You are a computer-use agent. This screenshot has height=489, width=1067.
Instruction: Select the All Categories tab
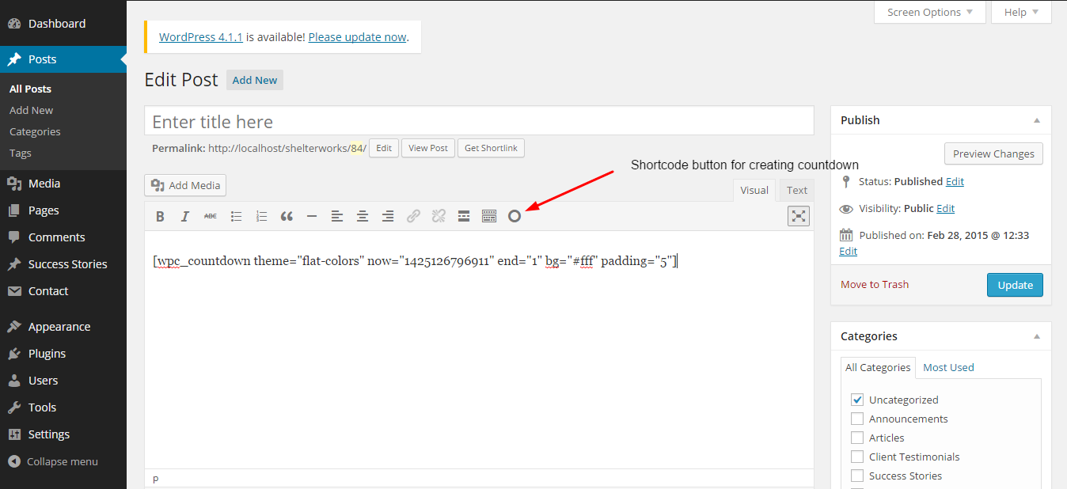coord(878,367)
